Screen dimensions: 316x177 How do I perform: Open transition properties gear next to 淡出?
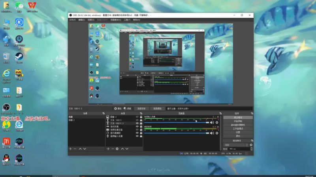(251, 145)
